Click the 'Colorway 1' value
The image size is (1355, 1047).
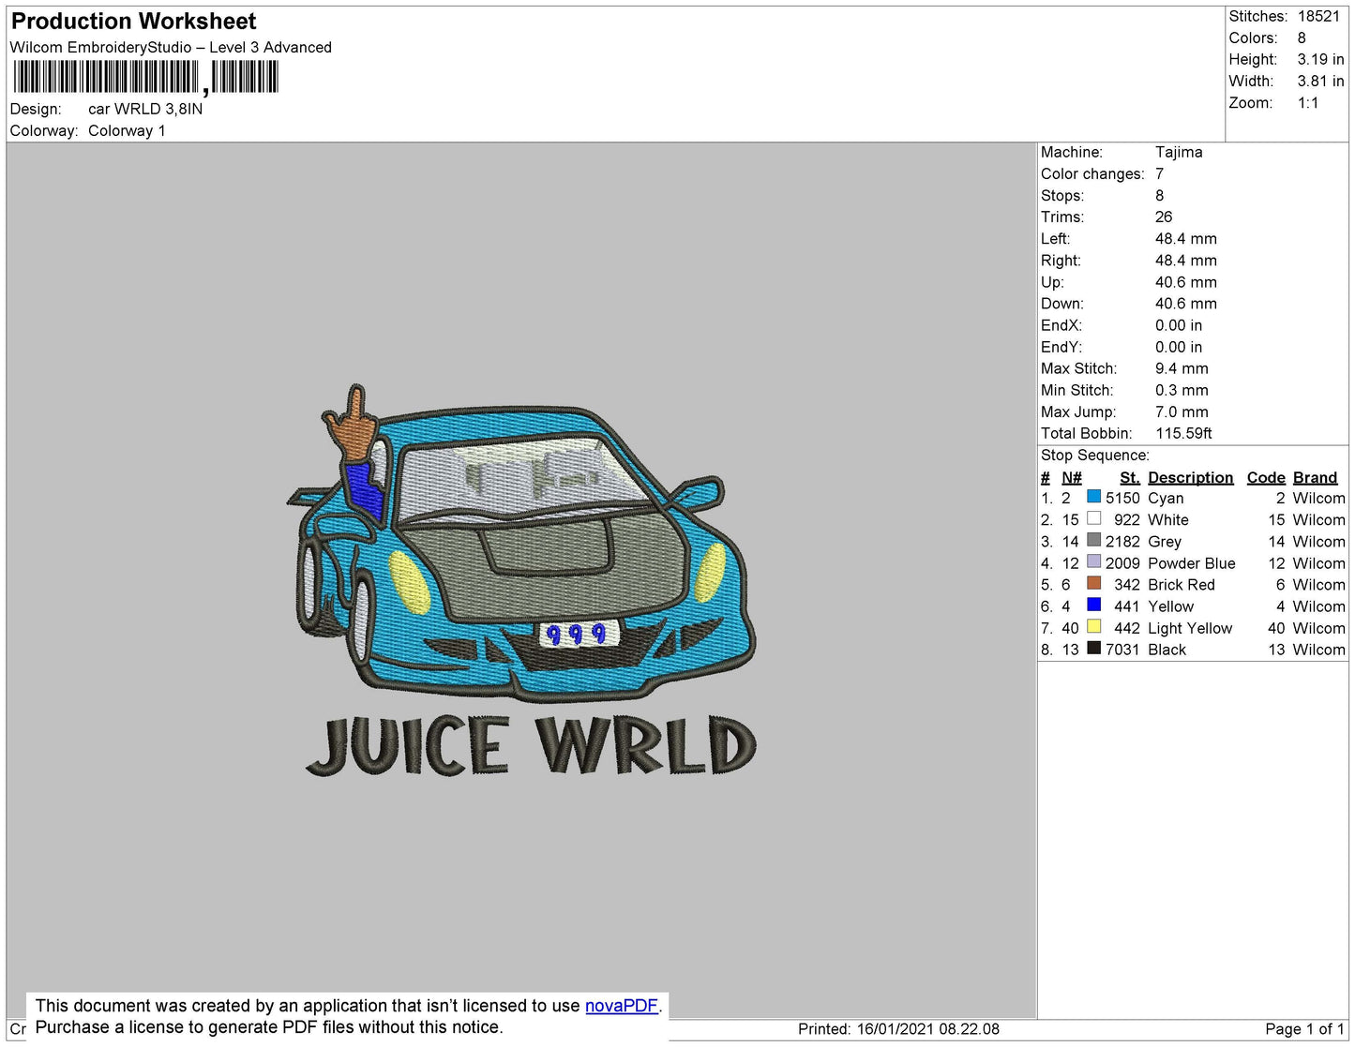coord(127,130)
